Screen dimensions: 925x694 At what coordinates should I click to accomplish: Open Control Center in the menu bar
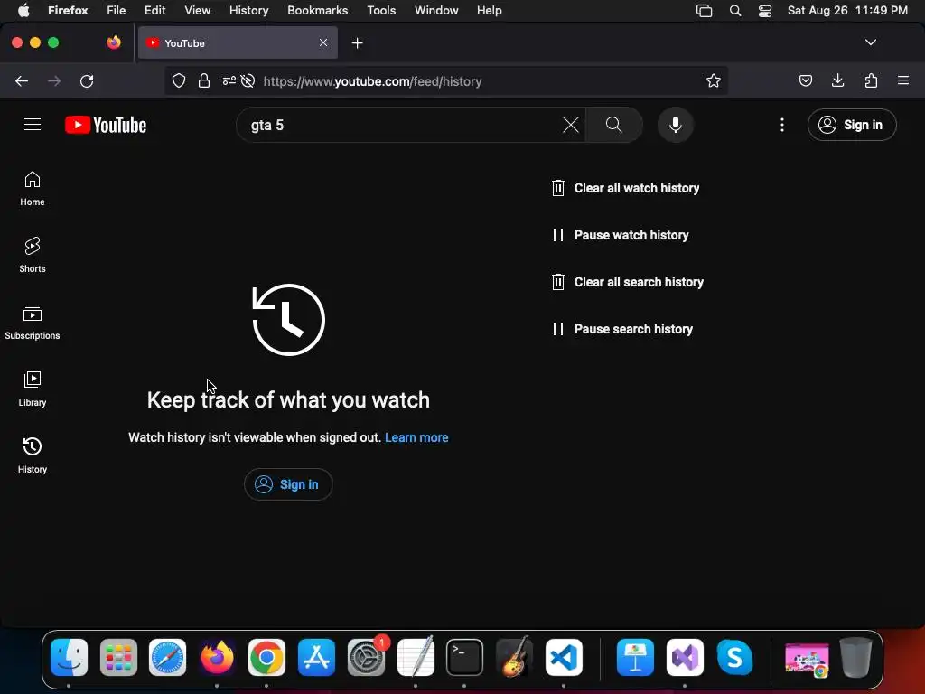click(x=764, y=11)
